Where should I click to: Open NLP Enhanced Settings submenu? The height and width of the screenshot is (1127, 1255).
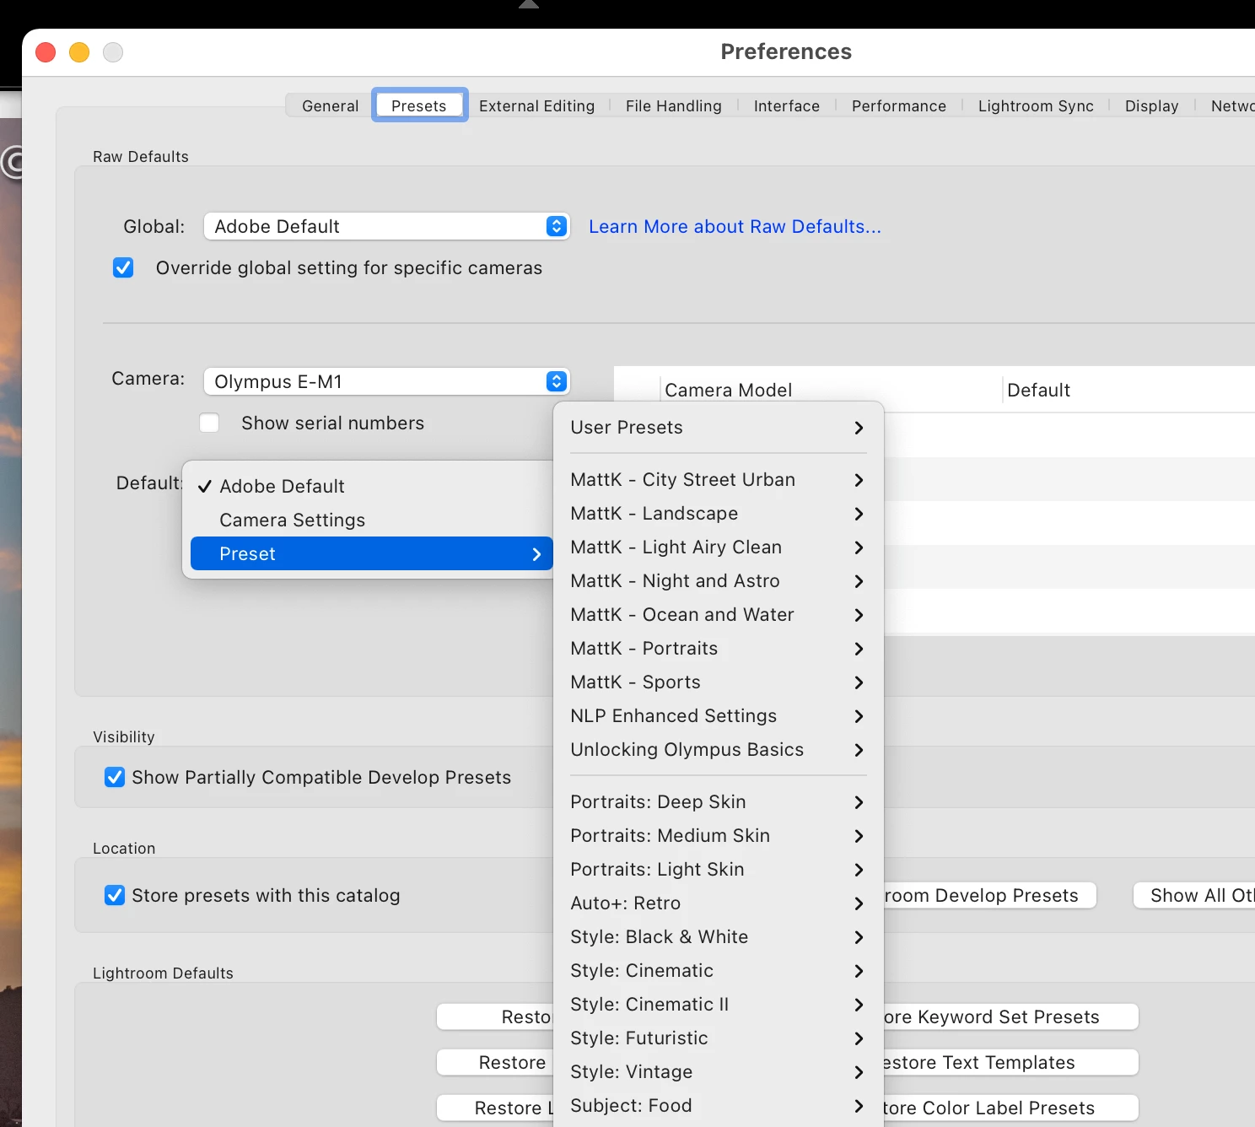718,715
